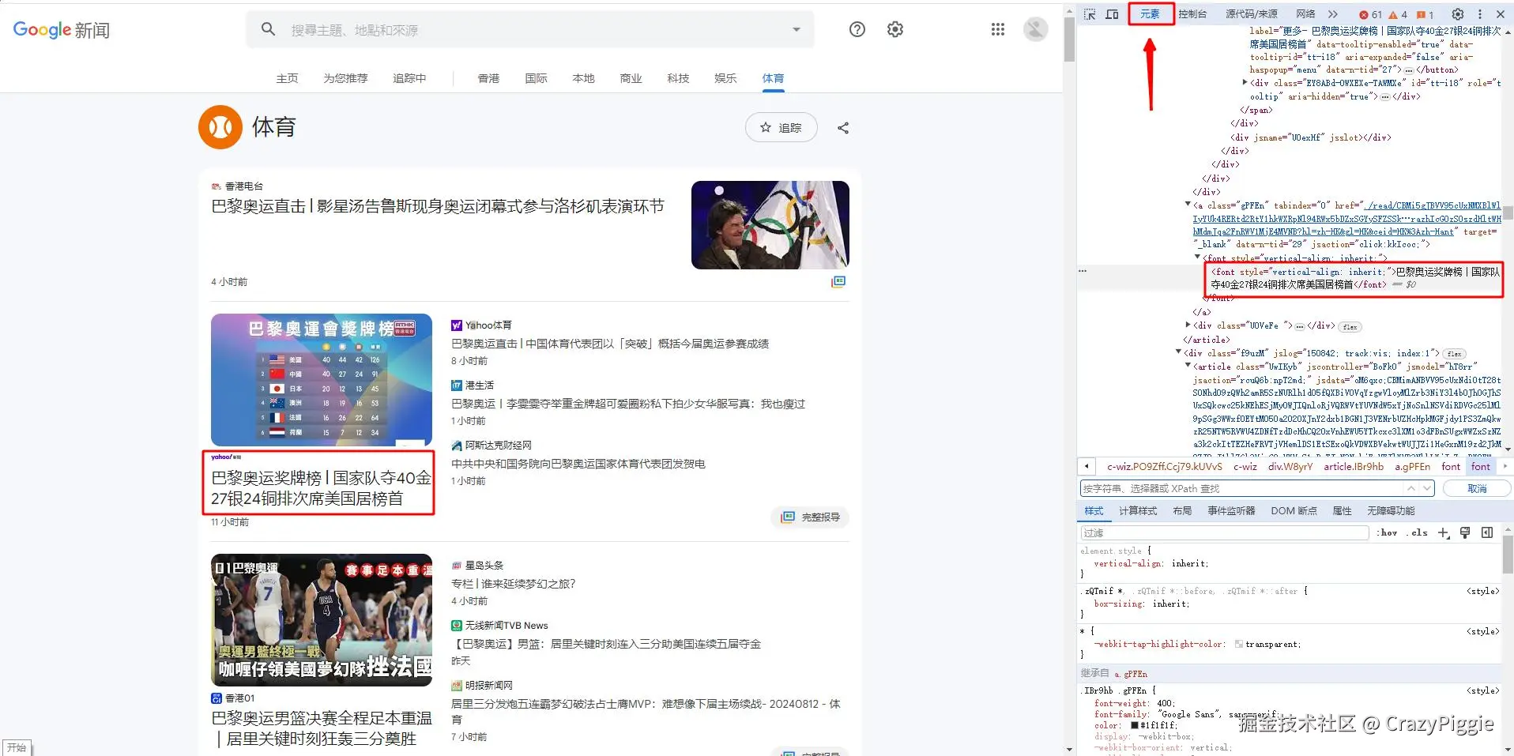
Task: Show more DevTools tabs with the double-chevron
Action: point(1333,14)
